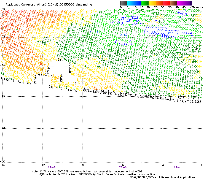Click the '-15' longitude axis label
Screen dimensions: 204x179
(x=2, y=165)
